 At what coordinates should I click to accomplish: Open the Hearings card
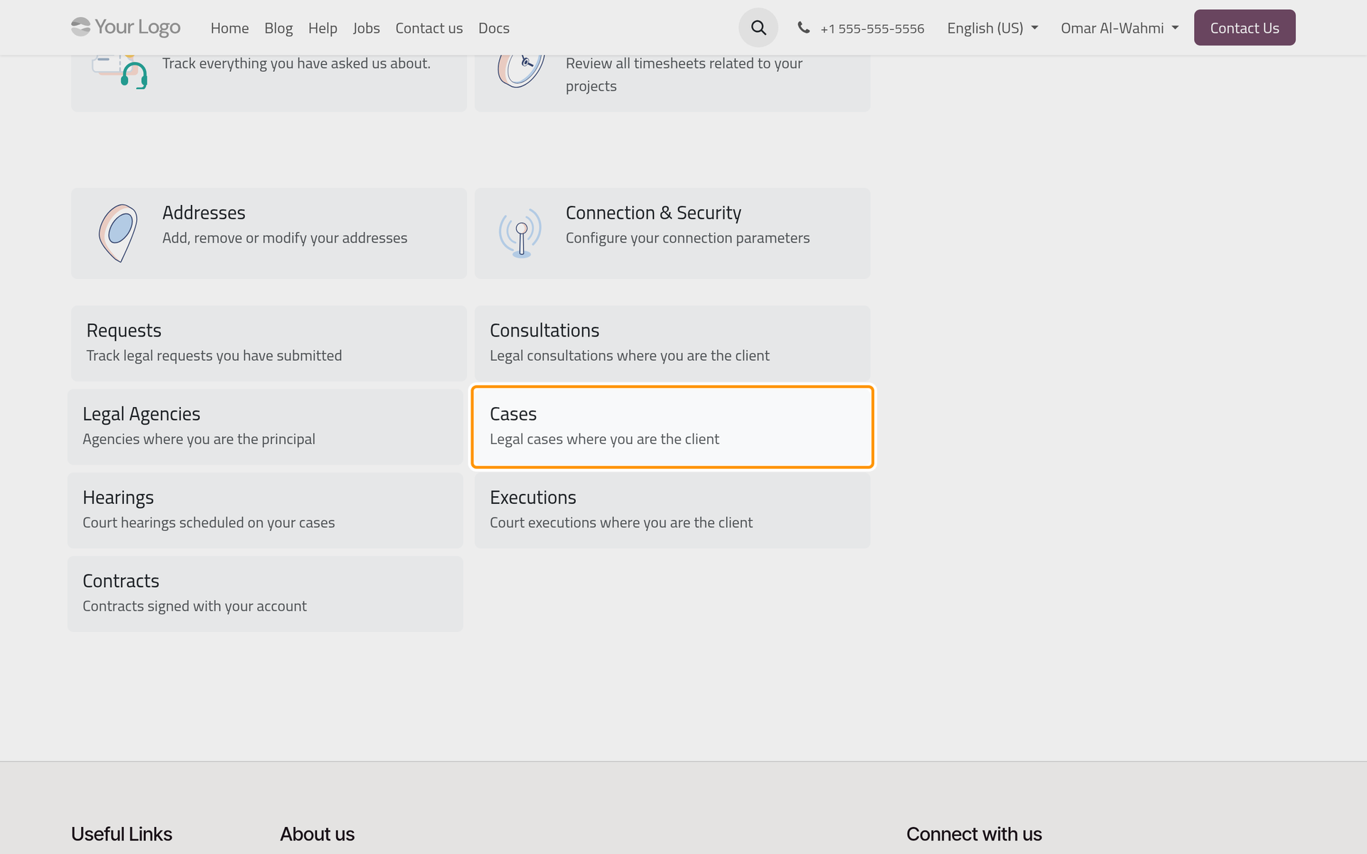266,510
